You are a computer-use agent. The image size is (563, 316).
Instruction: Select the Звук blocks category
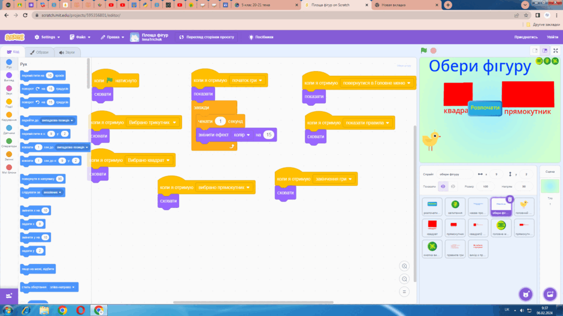[x=9, y=90]
